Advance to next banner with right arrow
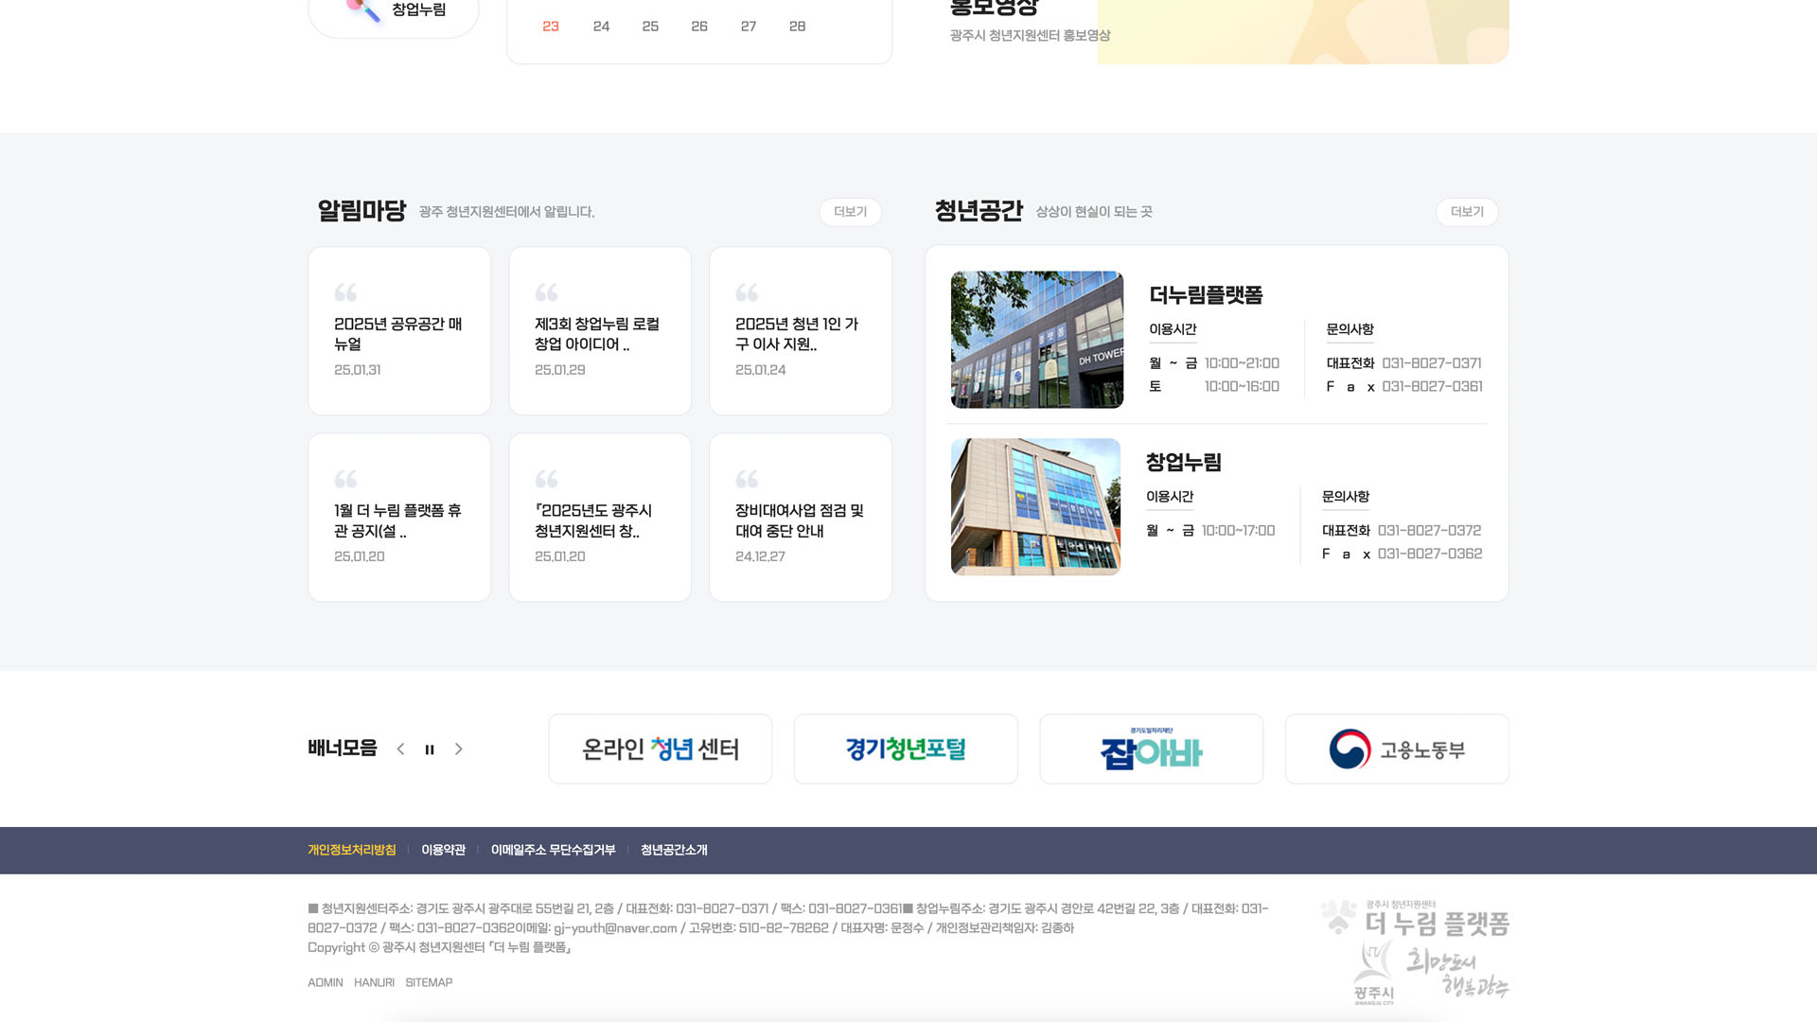Image resolution: width=1817 pixels, height=1022 pixels. [459, 749]
